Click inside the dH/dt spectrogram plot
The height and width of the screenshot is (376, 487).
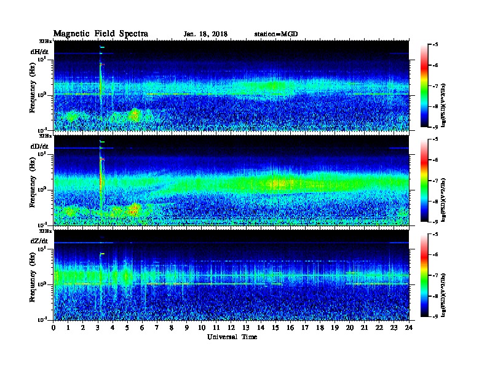point(231,85)
